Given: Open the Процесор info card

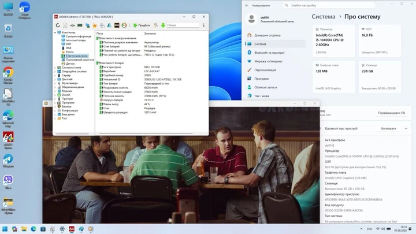Looking at the screenshot, I should click(x=334, y=41).
